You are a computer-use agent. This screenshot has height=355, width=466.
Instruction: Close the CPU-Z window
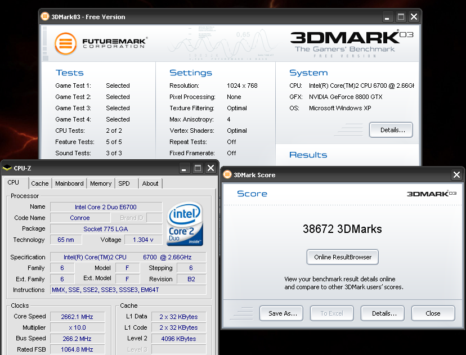click(x=210, y=168)
